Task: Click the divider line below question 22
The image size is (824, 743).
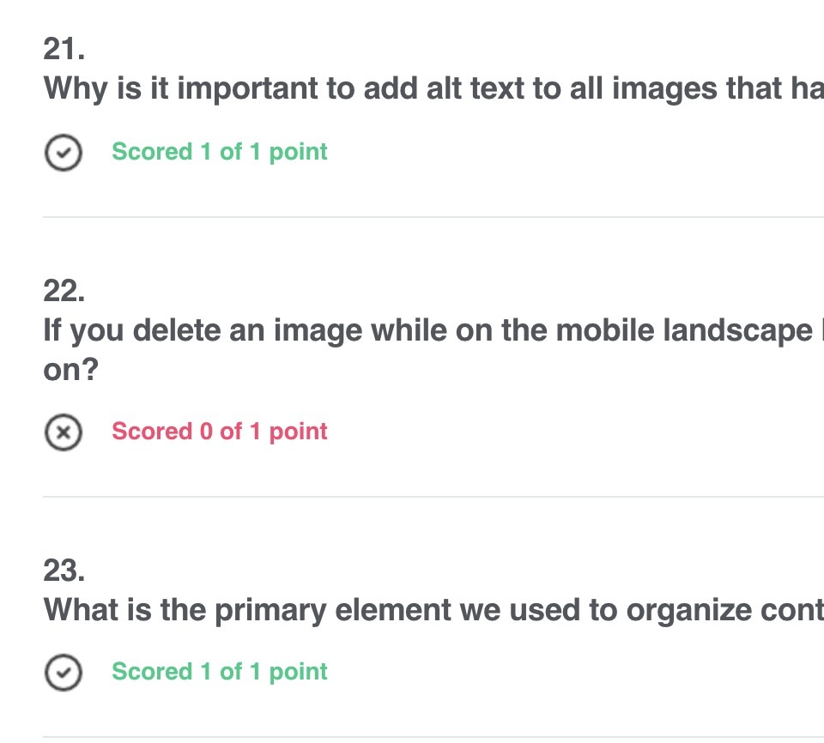Action: [x=433, y=496]
